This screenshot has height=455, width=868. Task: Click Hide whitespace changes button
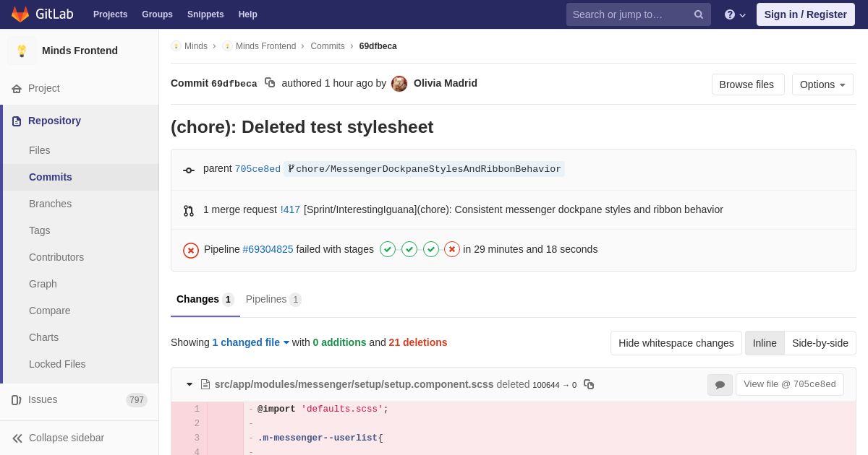click(676, 343)
